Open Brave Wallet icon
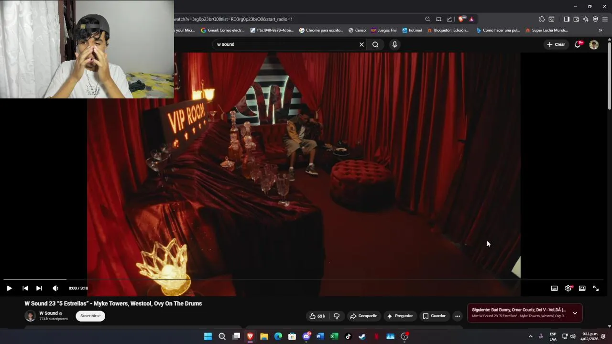 click(x=576, y=19)
